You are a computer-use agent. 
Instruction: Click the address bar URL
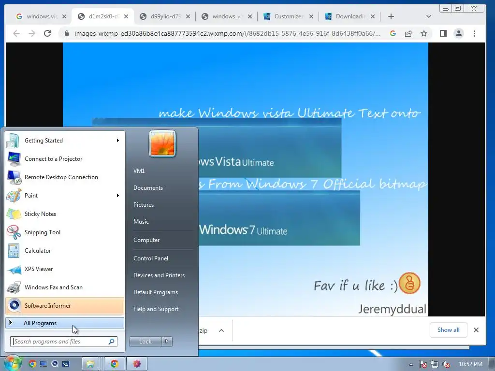point(227,33)
